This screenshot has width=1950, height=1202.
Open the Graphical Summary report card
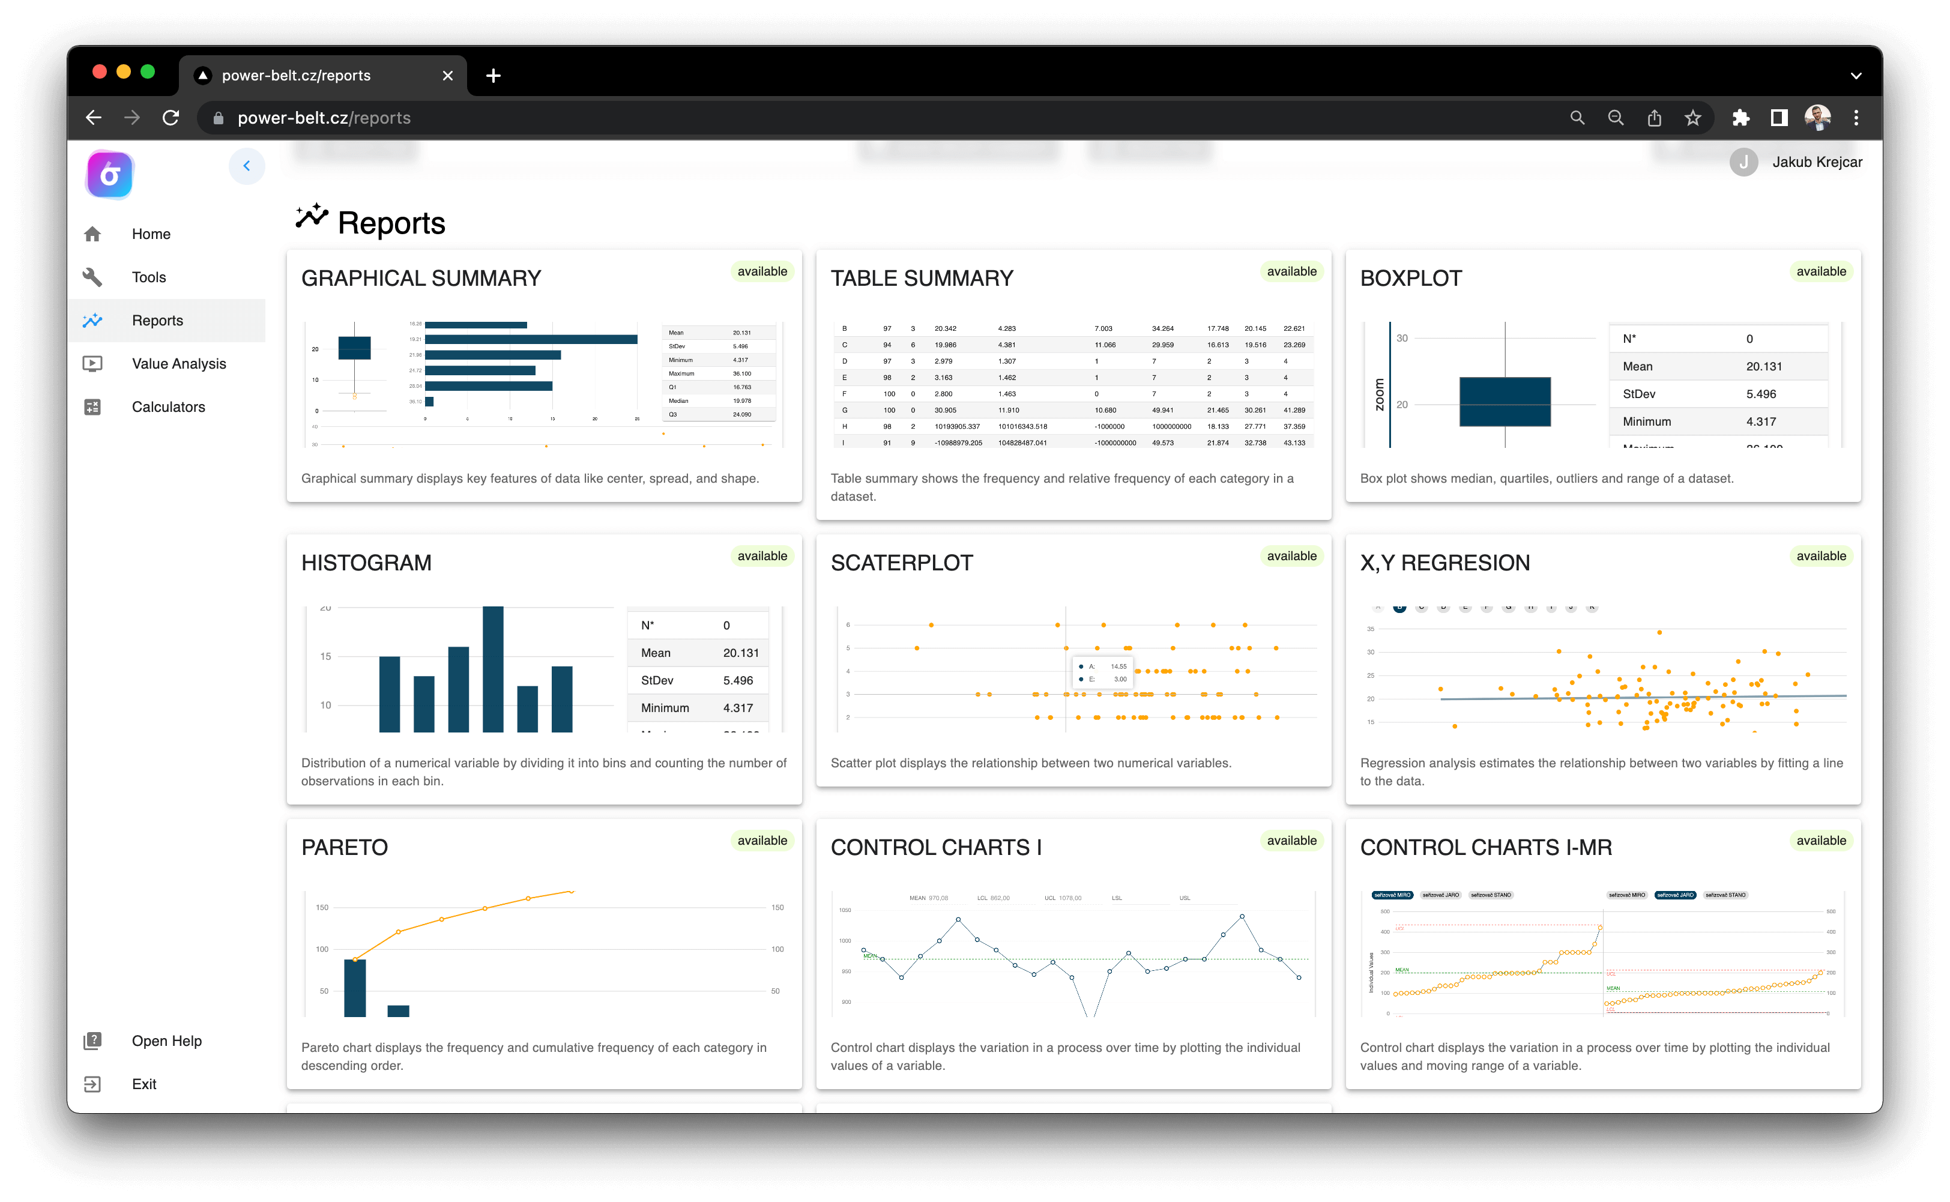pyautogui.click(x=544, y=376)
